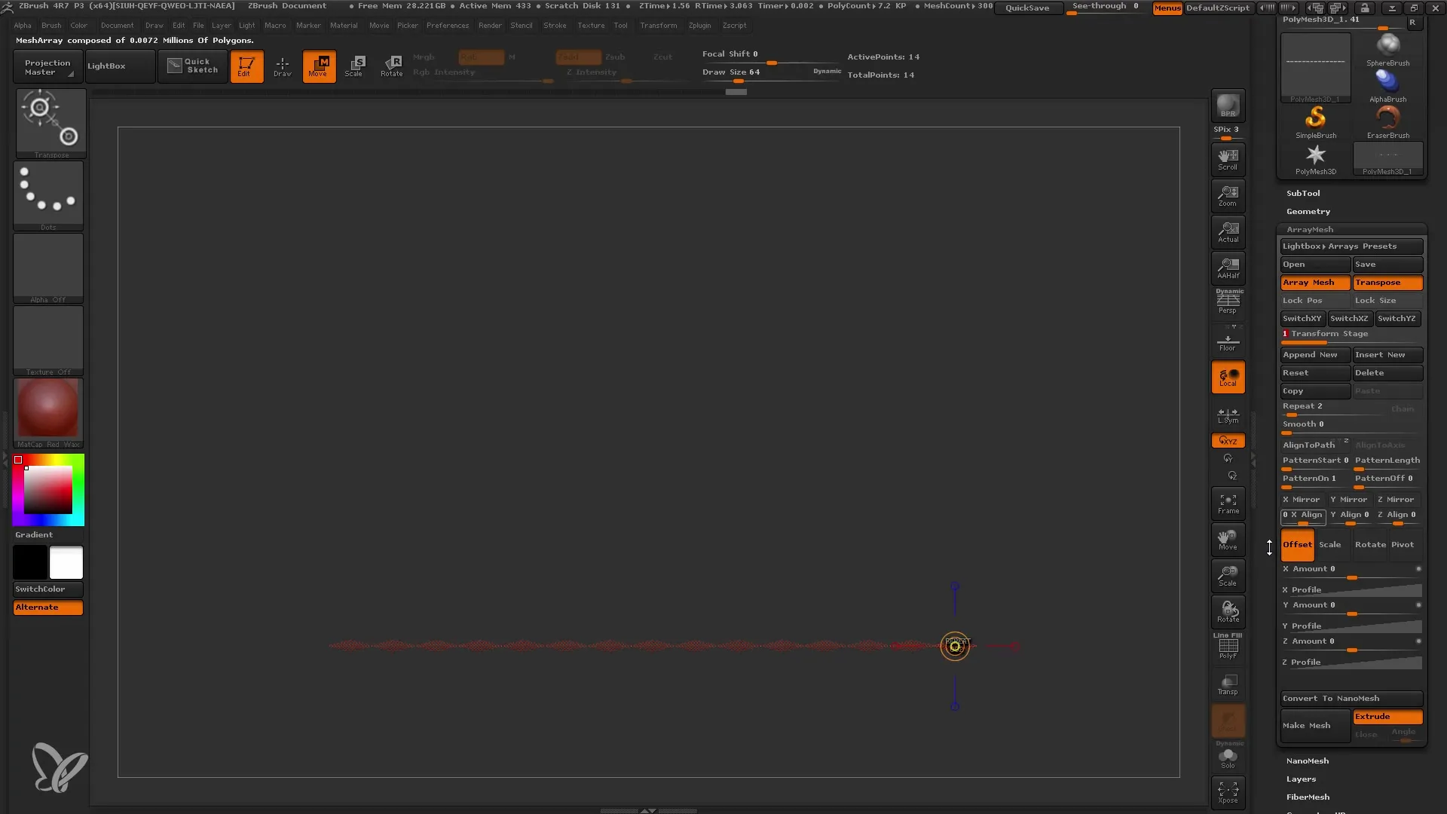Viewport: 1447px width, 814px height.
Task: Toggle Z Mirror symmetry option
Action: [1397, 499]
